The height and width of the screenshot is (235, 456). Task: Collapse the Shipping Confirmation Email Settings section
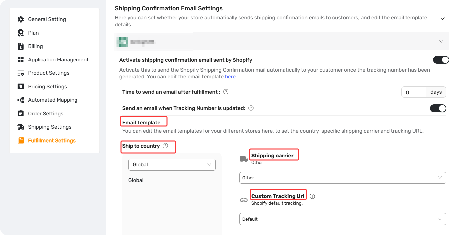(x=443, y=19)
